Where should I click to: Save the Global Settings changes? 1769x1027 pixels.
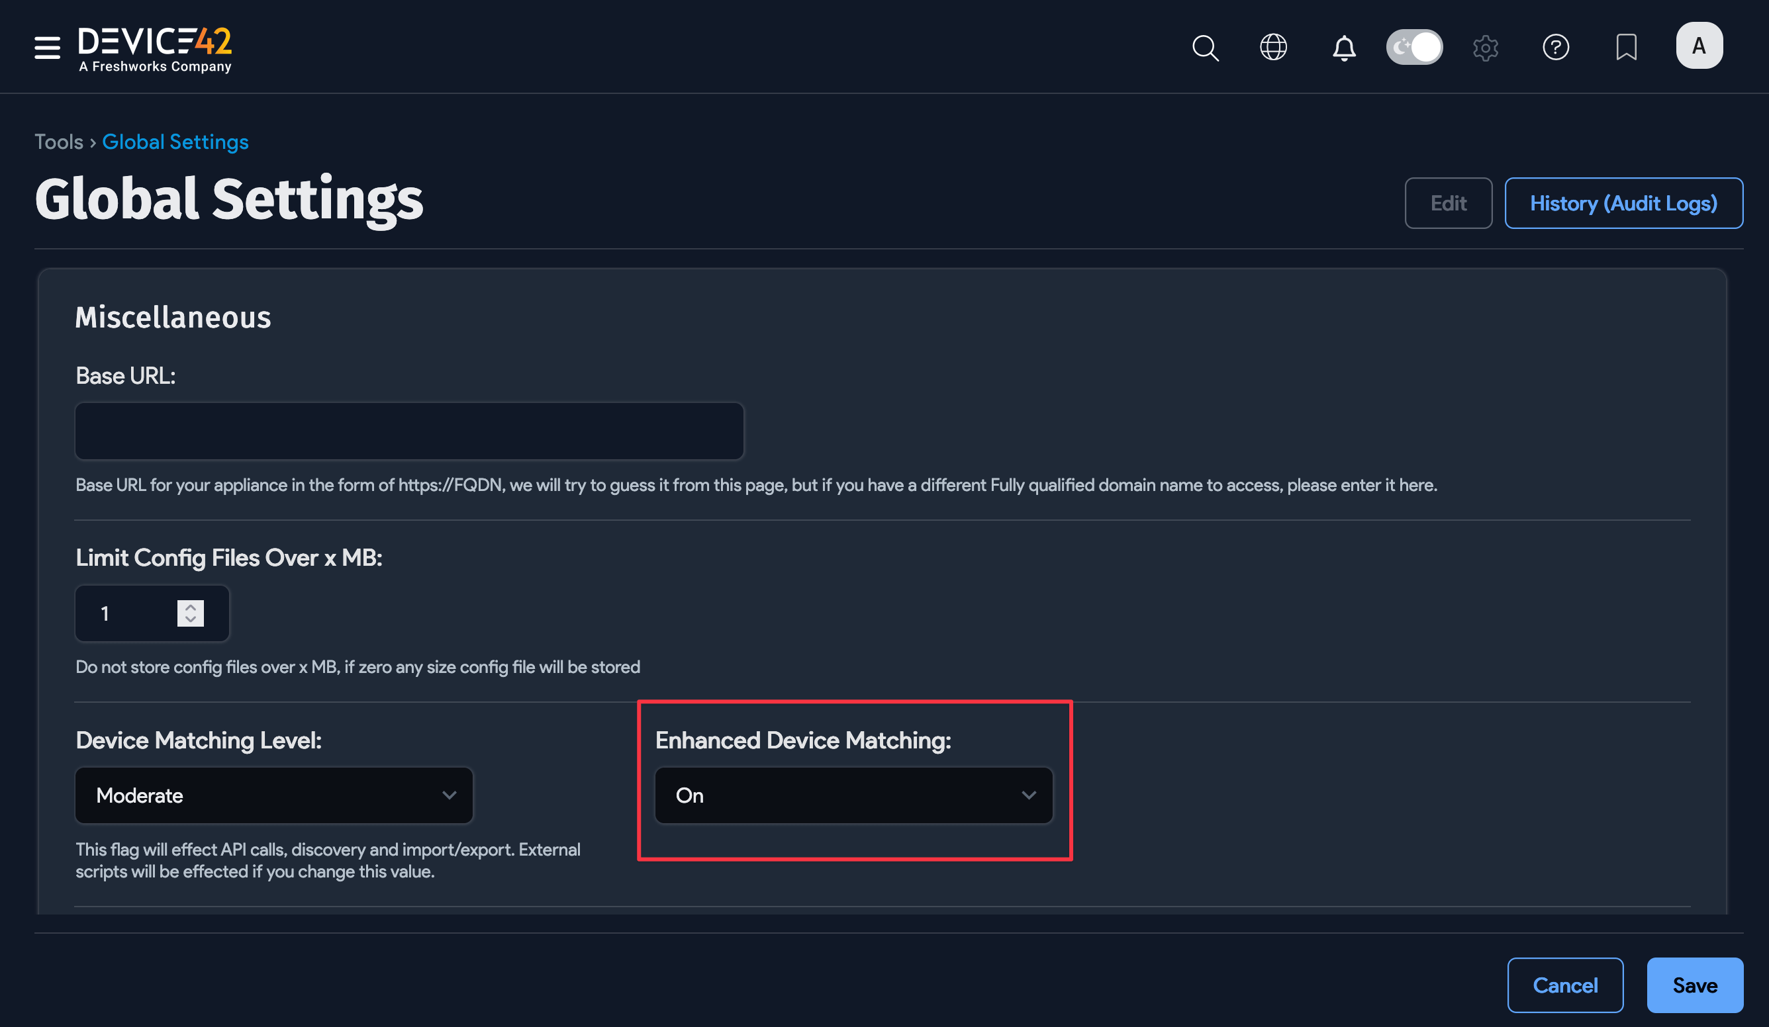[1695, 985]
